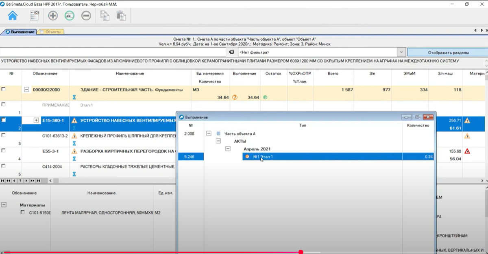
Task: Click the document list with X toolbar icon
Action: (x=34, y=16)
